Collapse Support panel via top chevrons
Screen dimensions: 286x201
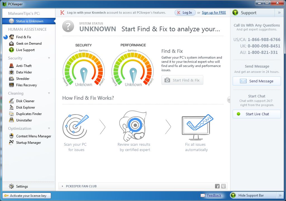click(x=279, y=13)
